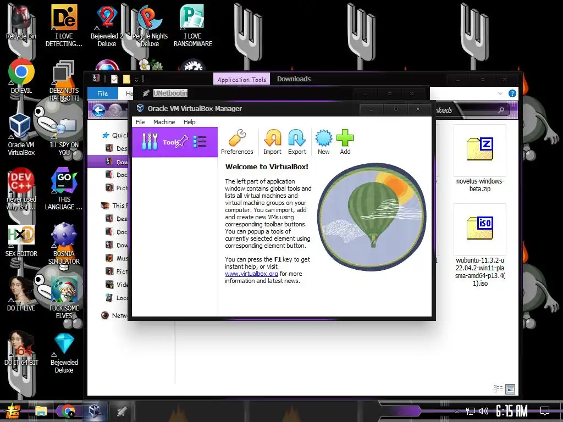Open Help menu in VirtualBox
The height and width of the screenshot is (422, 563).
pos(189,122)
